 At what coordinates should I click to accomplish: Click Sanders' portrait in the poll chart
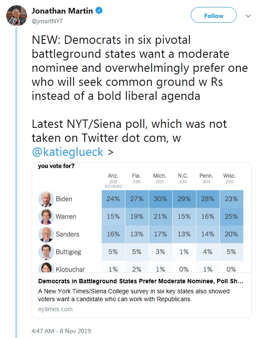[x=46, y=234]
